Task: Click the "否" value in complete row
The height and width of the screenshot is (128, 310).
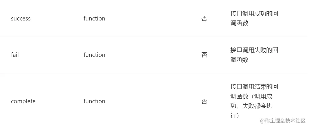Action: [204, 101]
